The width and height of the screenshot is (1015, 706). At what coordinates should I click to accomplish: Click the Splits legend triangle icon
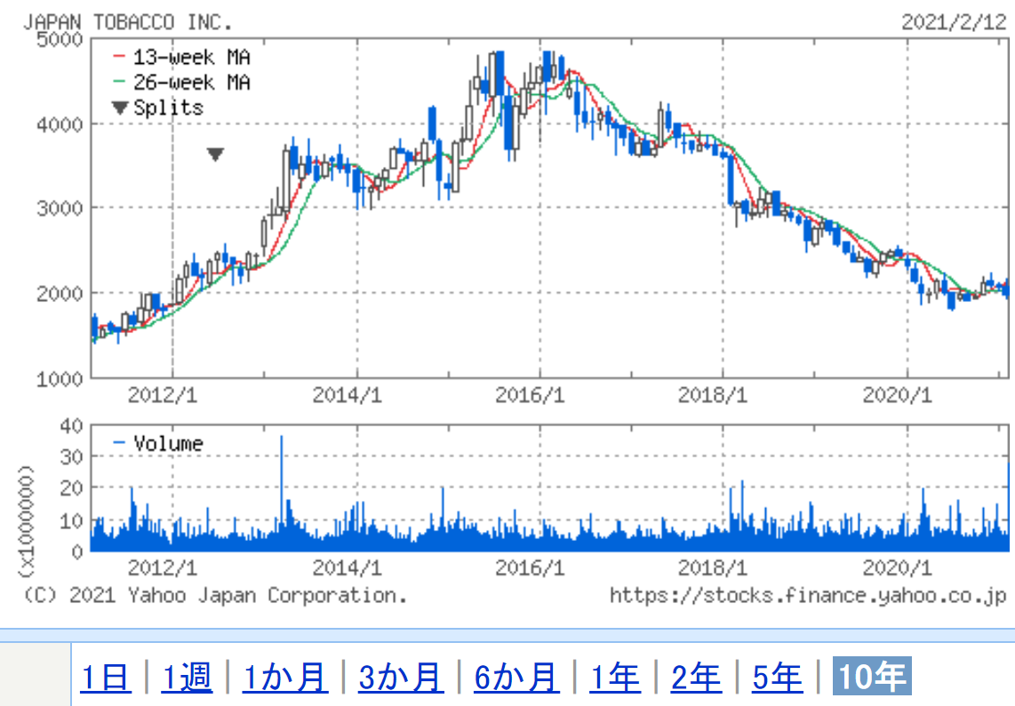tap(120, 107)
